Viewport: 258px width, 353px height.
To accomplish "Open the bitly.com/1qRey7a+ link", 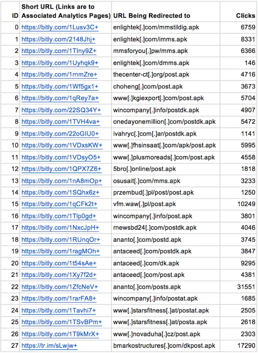I will point(60,98).
